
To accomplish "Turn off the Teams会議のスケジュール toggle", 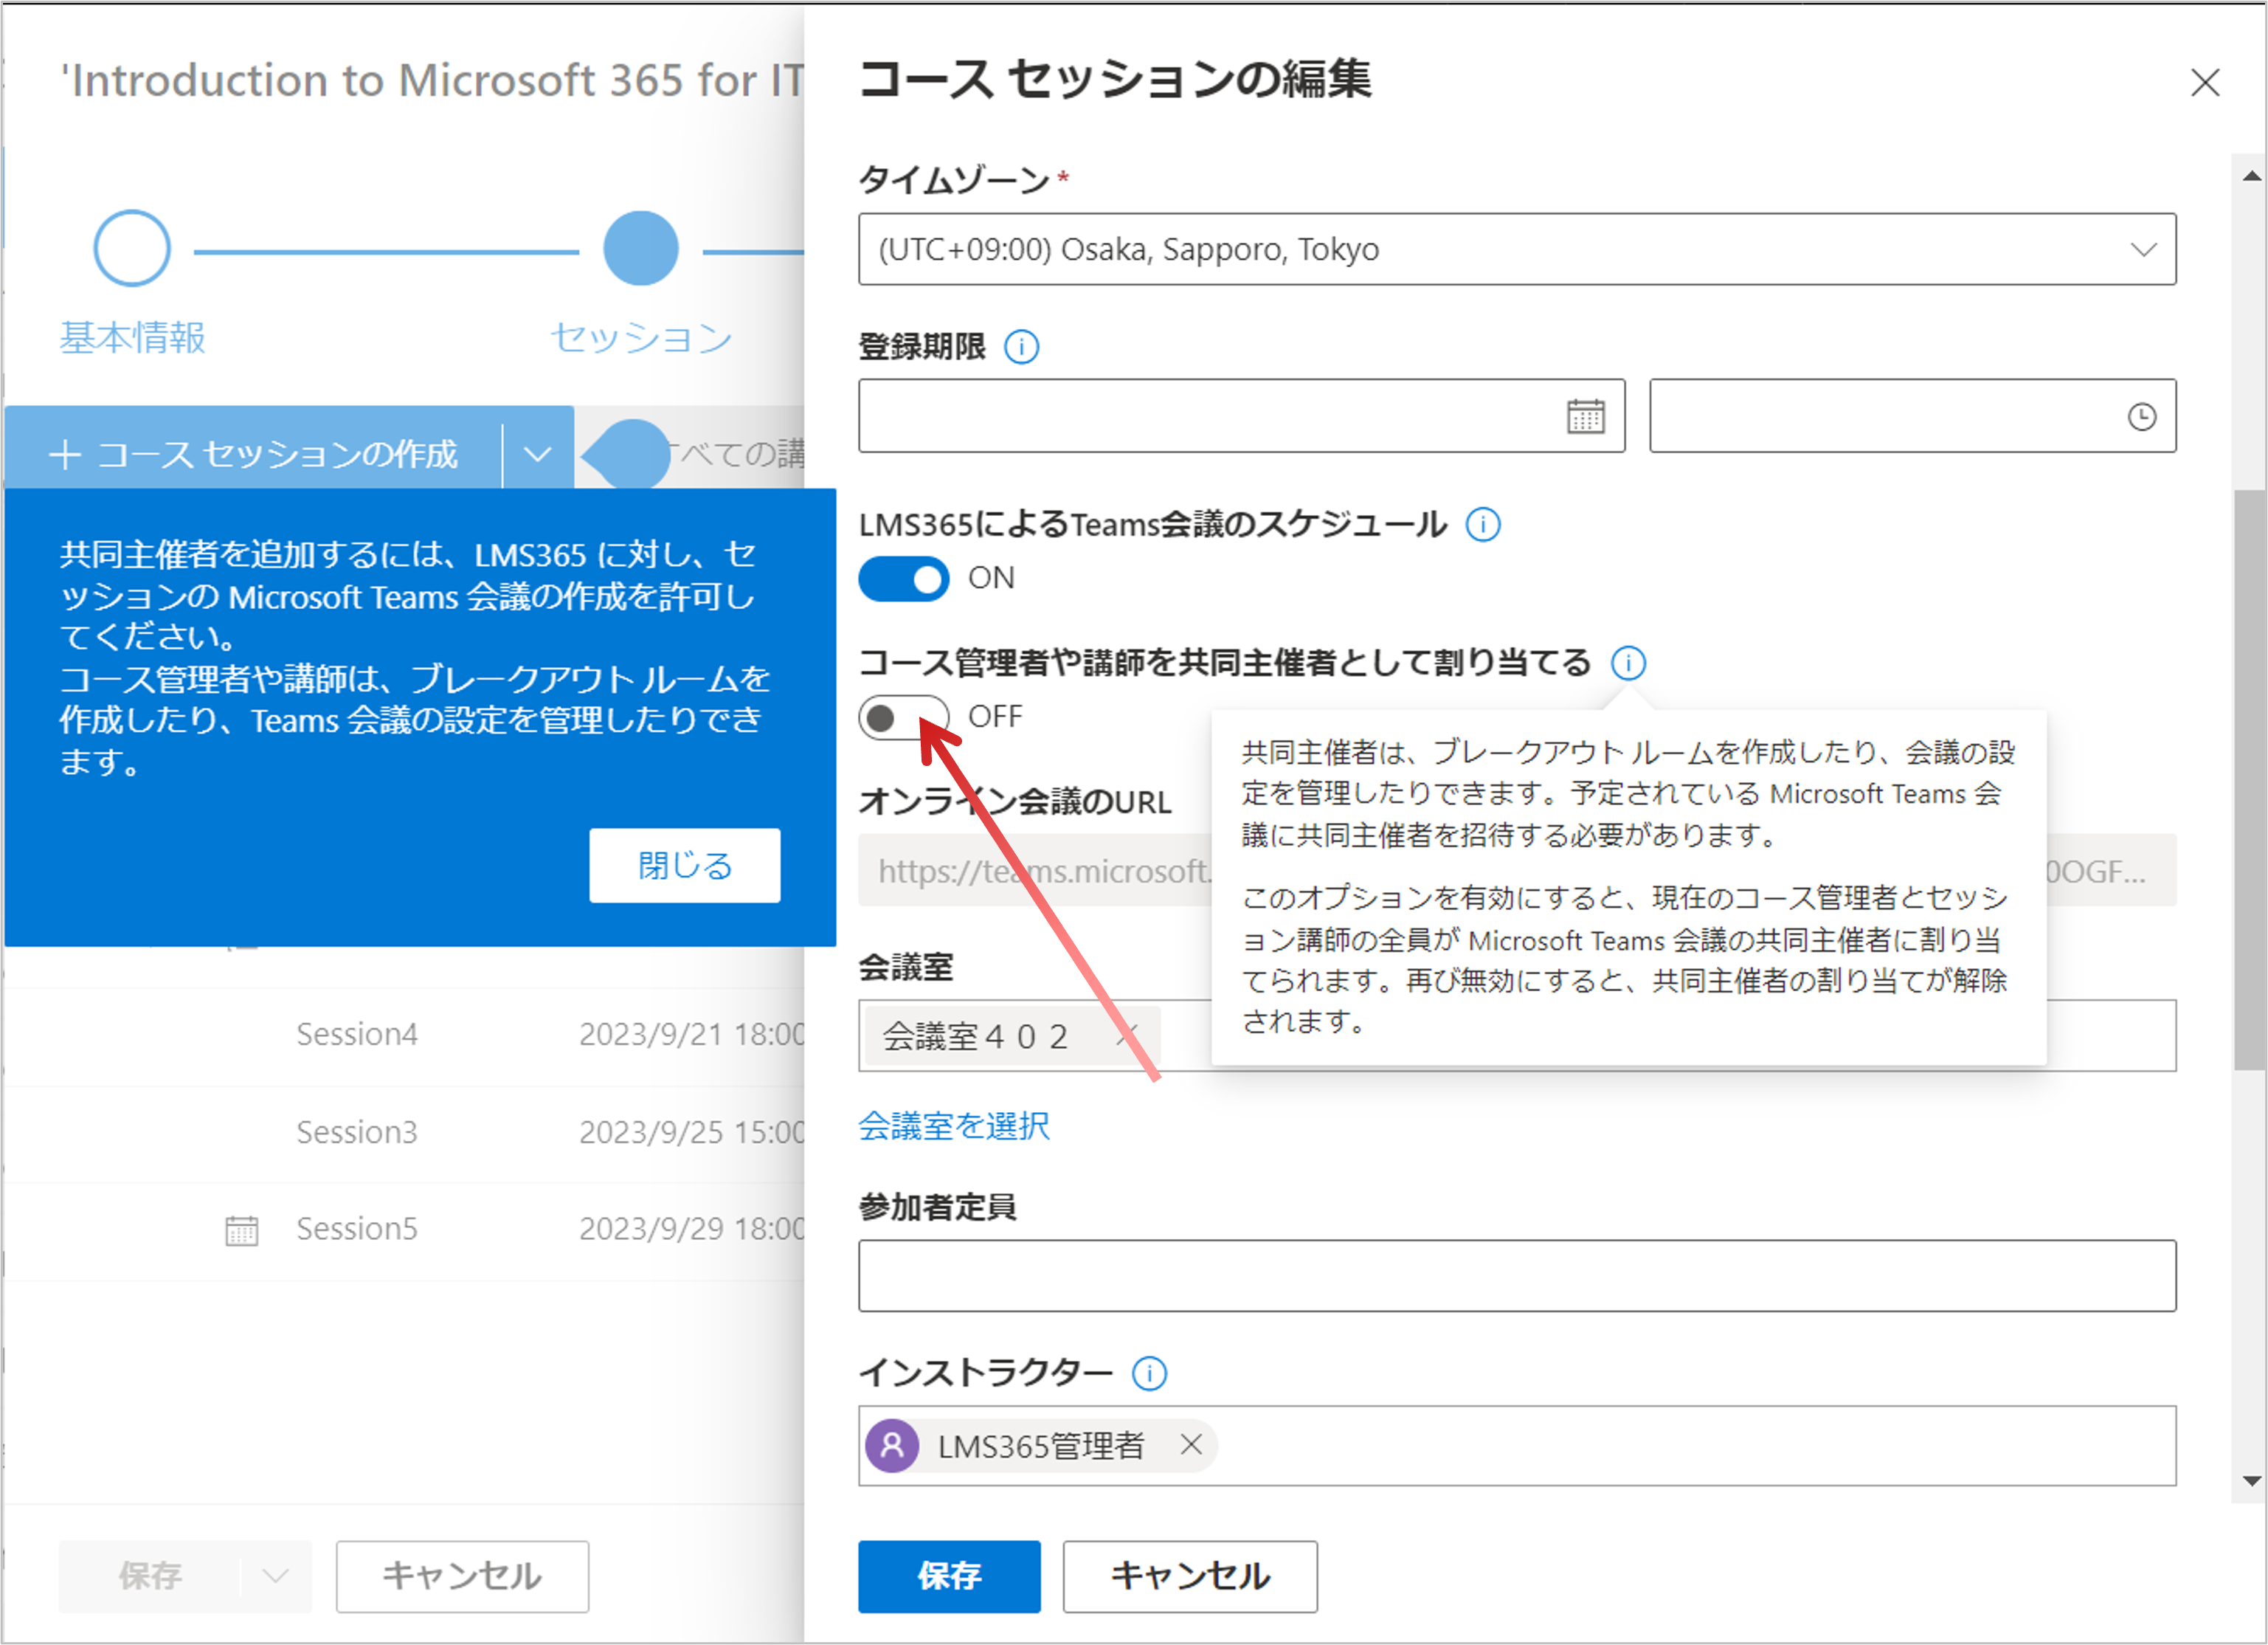I will pos(904,579).
